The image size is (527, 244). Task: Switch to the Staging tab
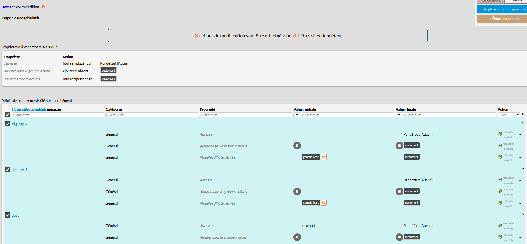(x=518, y=1)
